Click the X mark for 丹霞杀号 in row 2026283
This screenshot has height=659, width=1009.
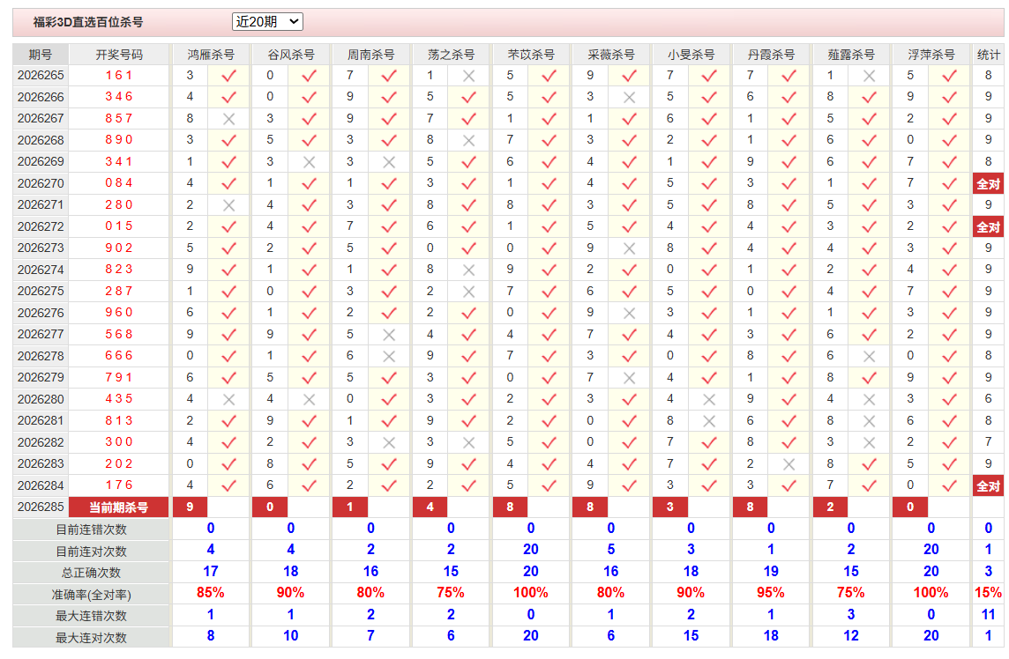(789, 464)
